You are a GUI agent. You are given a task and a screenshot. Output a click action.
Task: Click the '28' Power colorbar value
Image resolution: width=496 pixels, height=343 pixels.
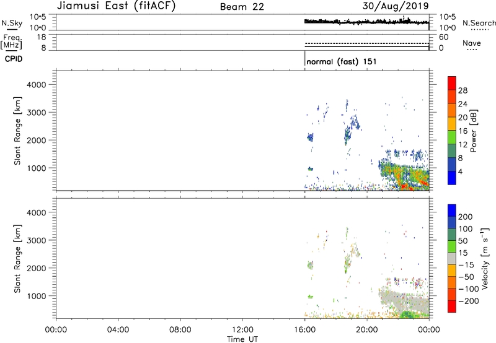(x=463, y=90)
